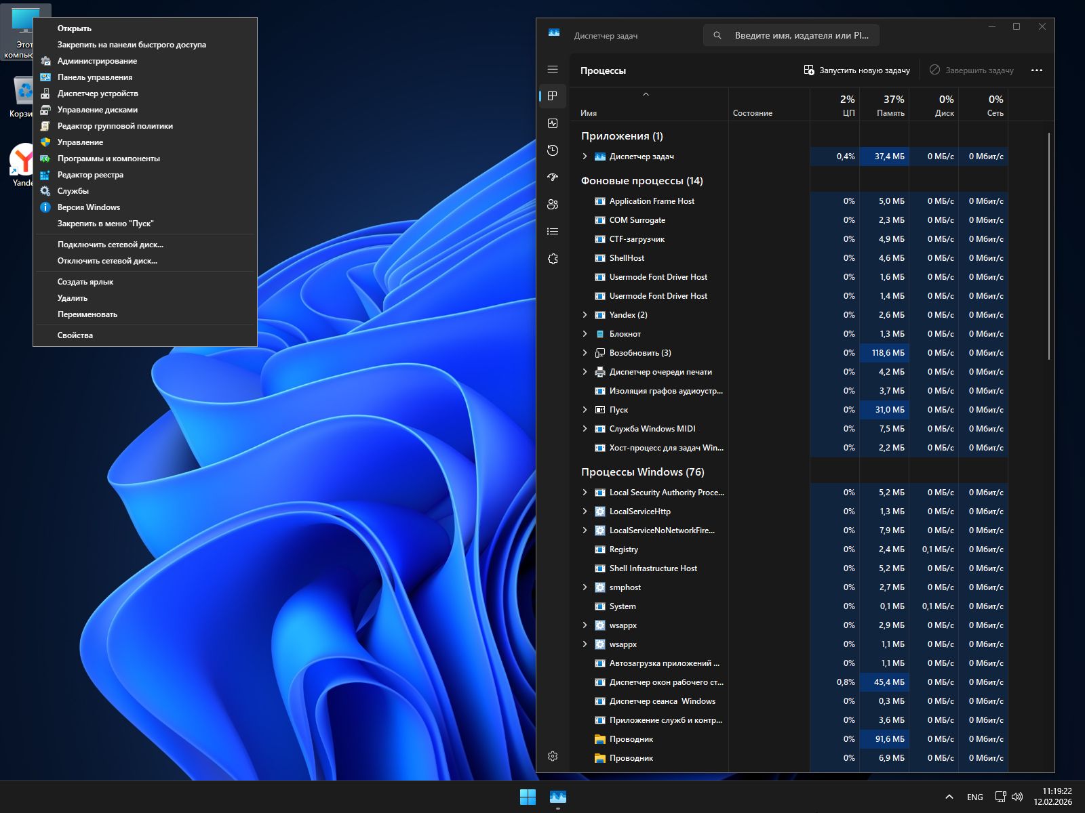Expand Диспетчер очереди печати process

click(585, 372)
